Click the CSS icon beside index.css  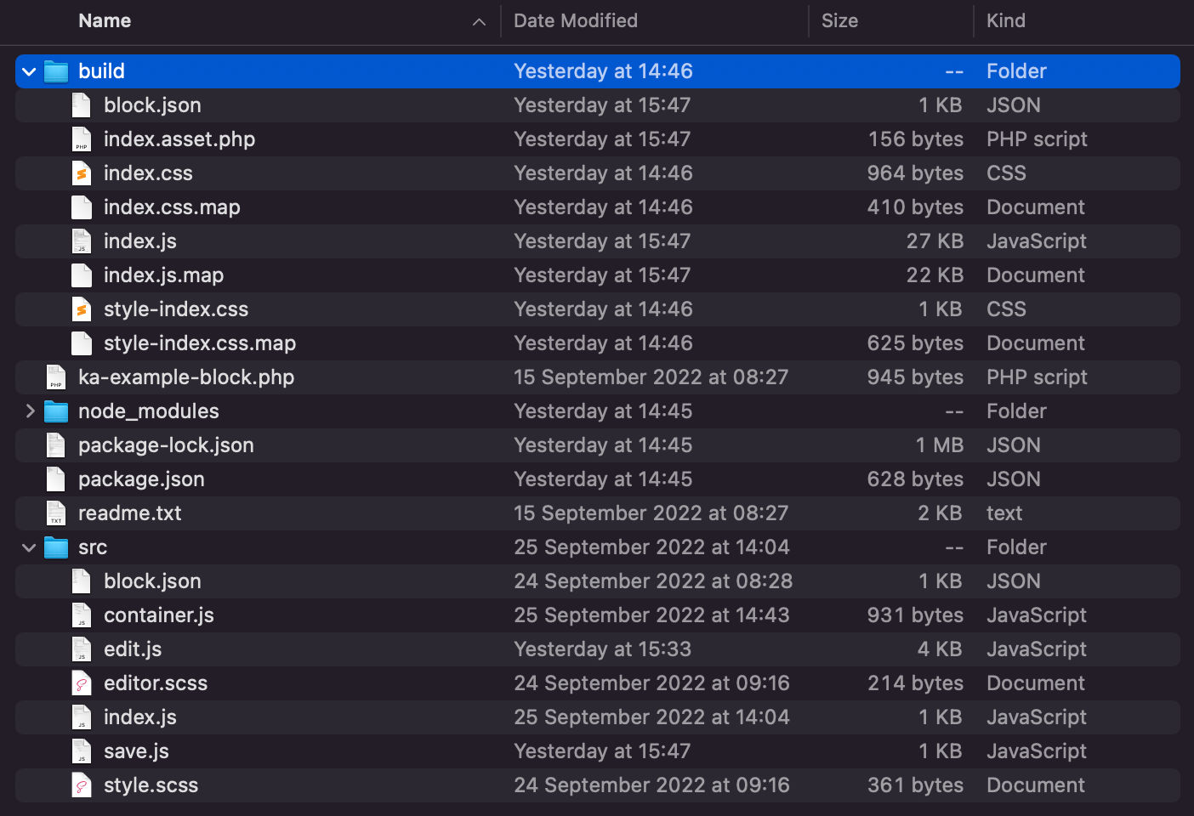pos(81,173)
